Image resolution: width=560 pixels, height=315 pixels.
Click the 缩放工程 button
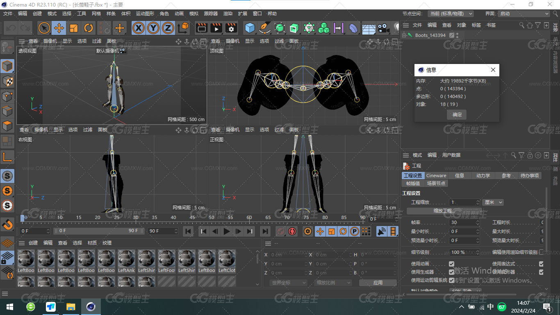[444, 211]
